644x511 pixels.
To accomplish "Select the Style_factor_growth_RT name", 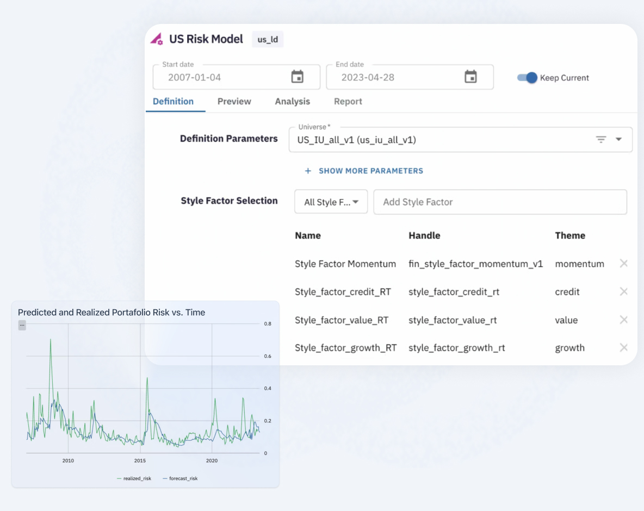I will click(346, 348).
